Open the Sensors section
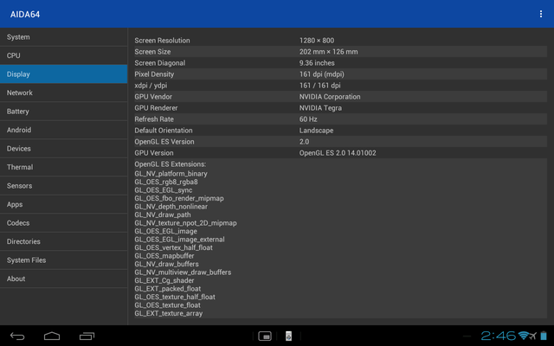The image size is (554, 346). 63,186
